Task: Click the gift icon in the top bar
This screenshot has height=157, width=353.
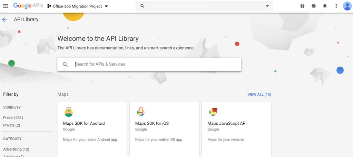Action: (302, 6)
